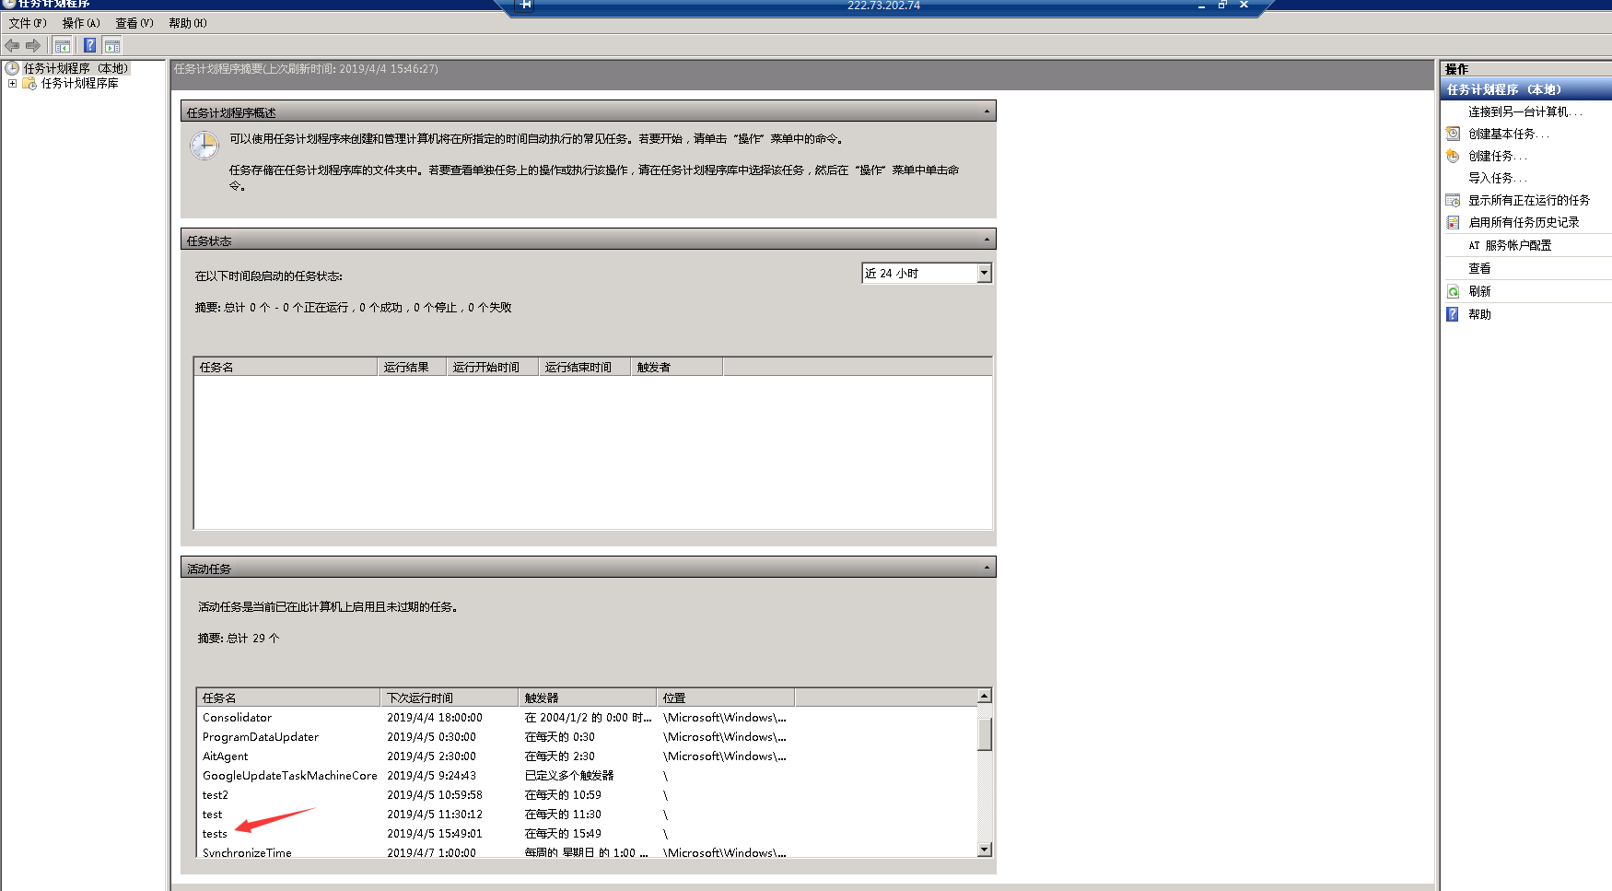
Task: Open Help via toolbar question icon
Action: [x=89, y=45]
